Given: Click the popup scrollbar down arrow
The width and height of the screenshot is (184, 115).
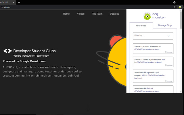Looking at the screenshot, I should point(181,91).
